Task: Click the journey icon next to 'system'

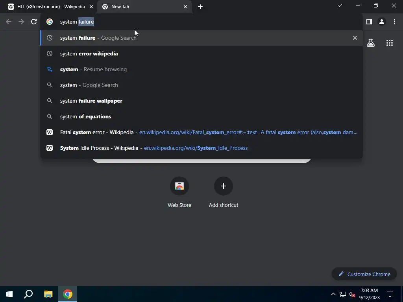Action: [x=50, y=69]
